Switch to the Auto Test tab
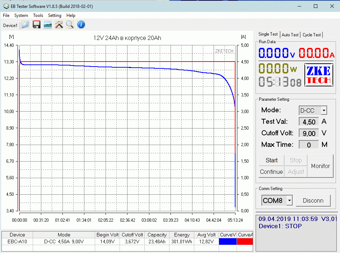 click(290, 35)
